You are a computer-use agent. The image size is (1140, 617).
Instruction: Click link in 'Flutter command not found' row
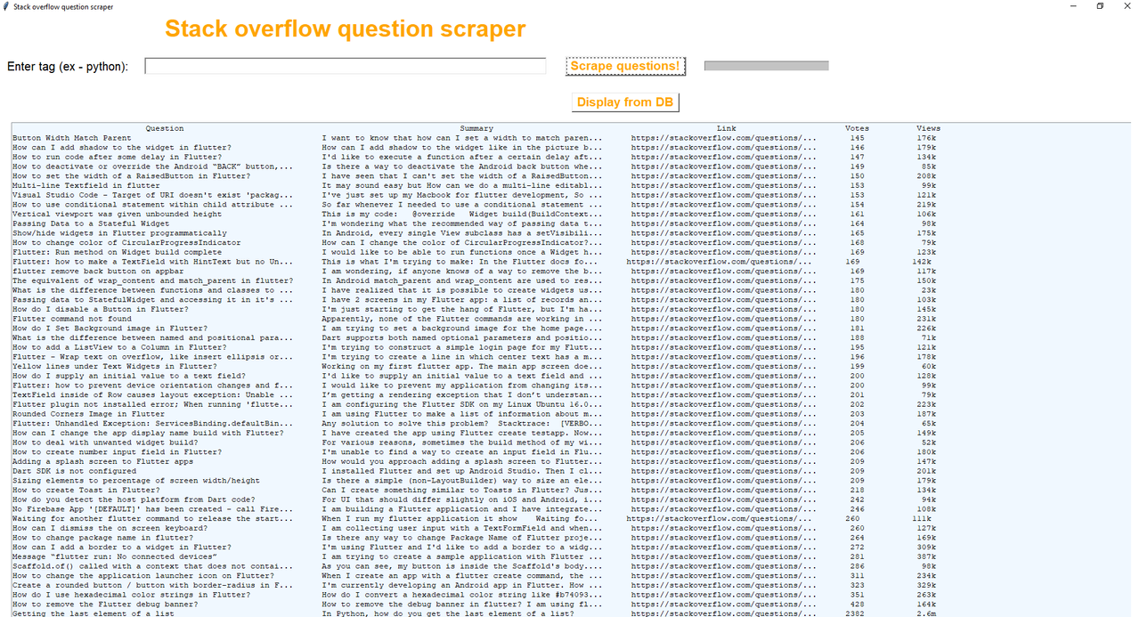click(723, 319)
